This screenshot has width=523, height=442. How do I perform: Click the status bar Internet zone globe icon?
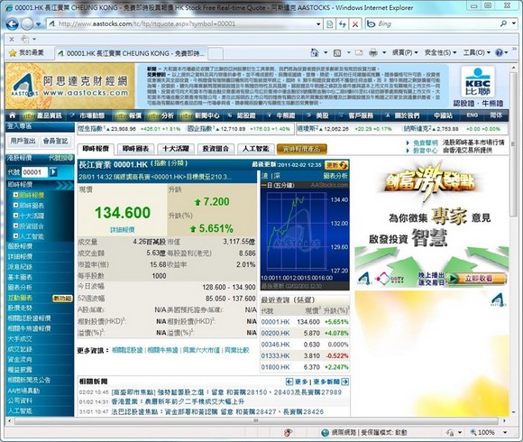(x=325, y=433)
